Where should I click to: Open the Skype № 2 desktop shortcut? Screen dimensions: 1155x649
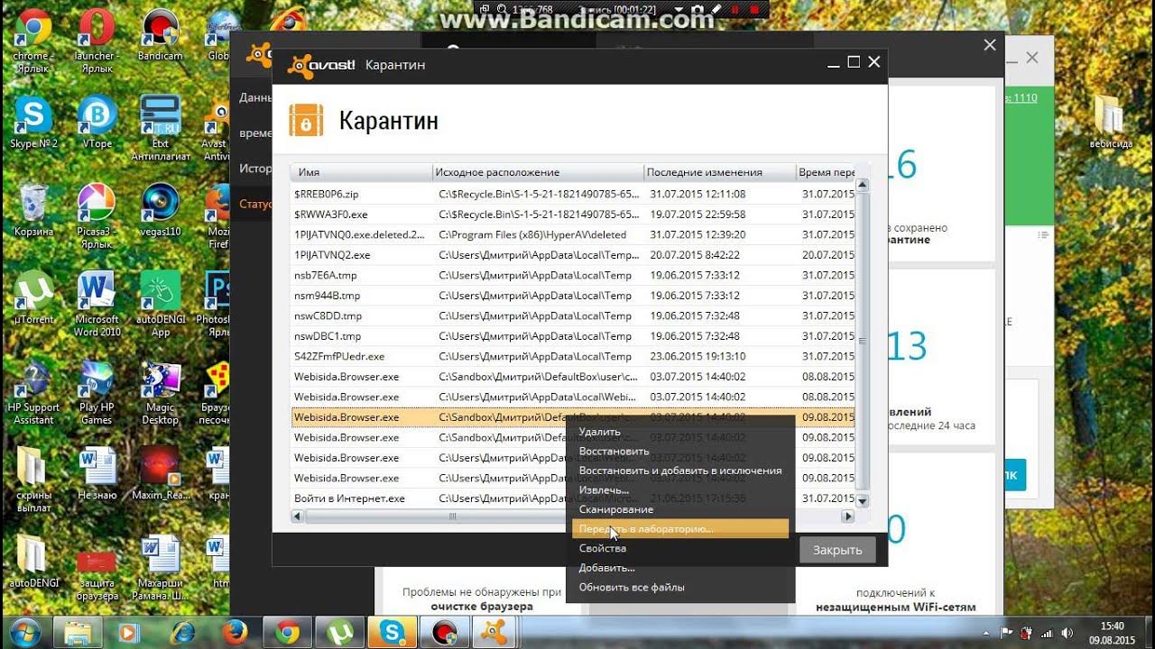[x=33, y=122]
